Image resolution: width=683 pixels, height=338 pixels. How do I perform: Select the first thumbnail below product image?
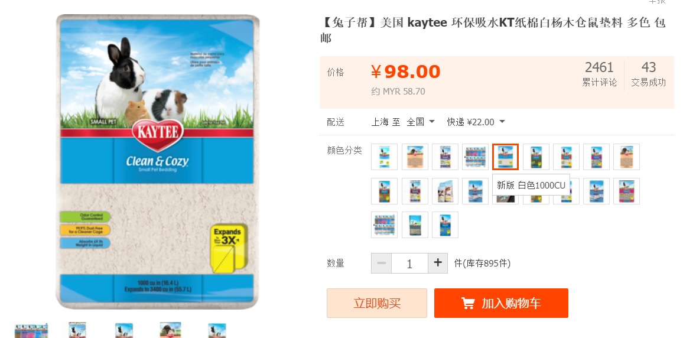click(x=31, y=330)
